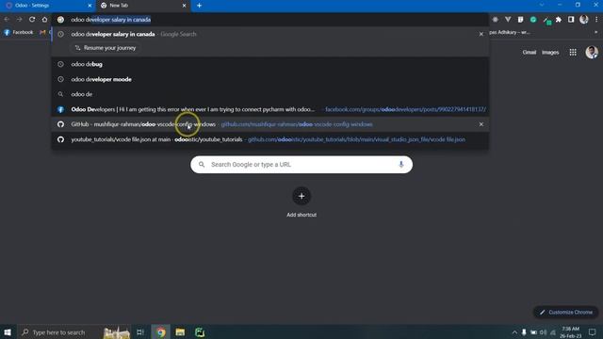Open the Gmail link on New Tab page

tap(530, 53)
